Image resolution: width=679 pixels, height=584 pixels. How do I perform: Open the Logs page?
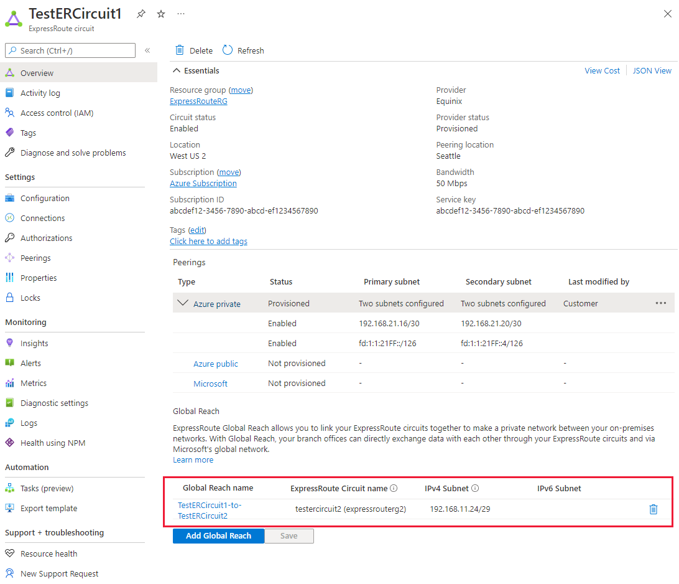tap(28, 423)
